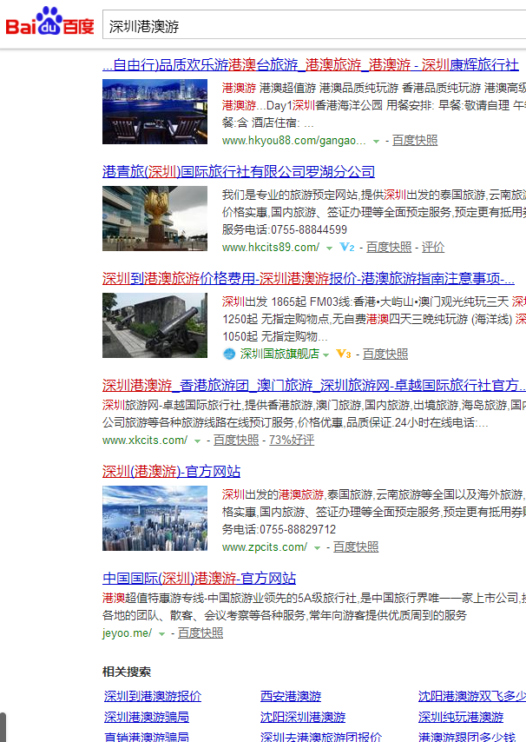Screen dimensions: 526x742
Task: Select related search 深圳纯玩港澳游
Action: (461, 717)
